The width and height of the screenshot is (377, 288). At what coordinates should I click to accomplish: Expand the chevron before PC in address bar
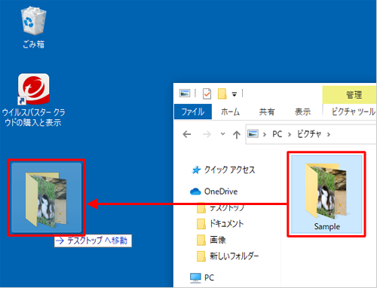tap(265, 135)
